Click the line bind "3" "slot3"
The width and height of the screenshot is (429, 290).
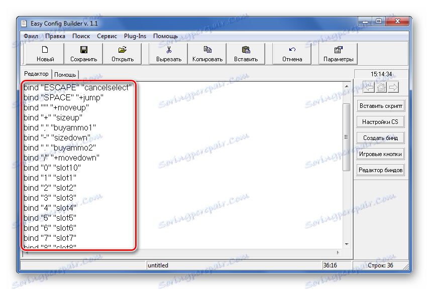(50, 198)
